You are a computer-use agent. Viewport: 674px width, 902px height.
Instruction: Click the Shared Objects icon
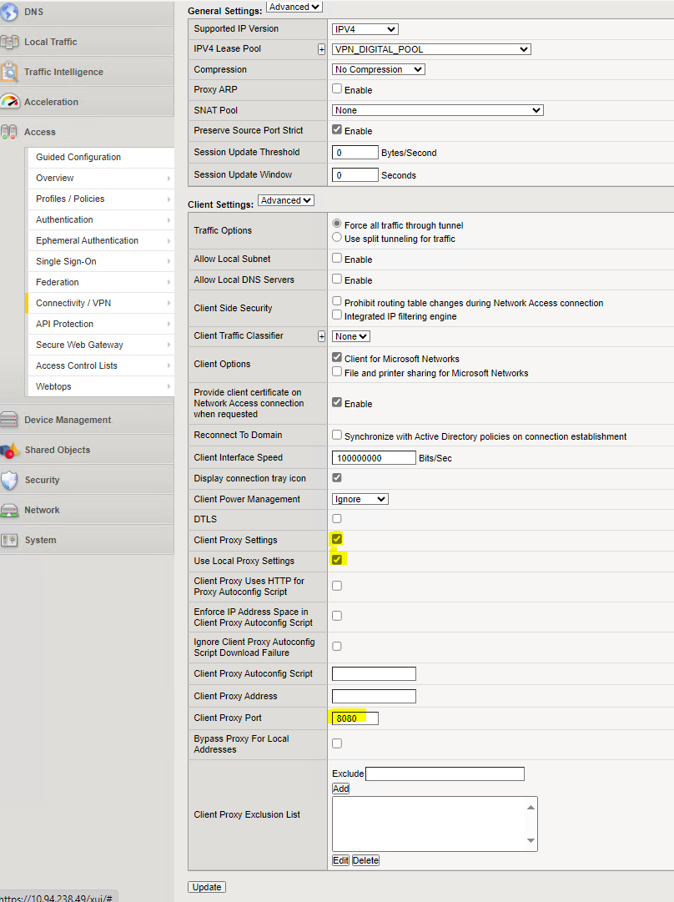pos(10,451)
